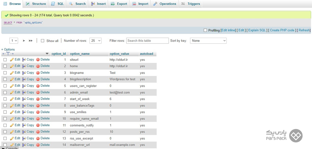312x149 pixels.
Task: Click the Create PHP code link
Action: [x=282, y=30]
